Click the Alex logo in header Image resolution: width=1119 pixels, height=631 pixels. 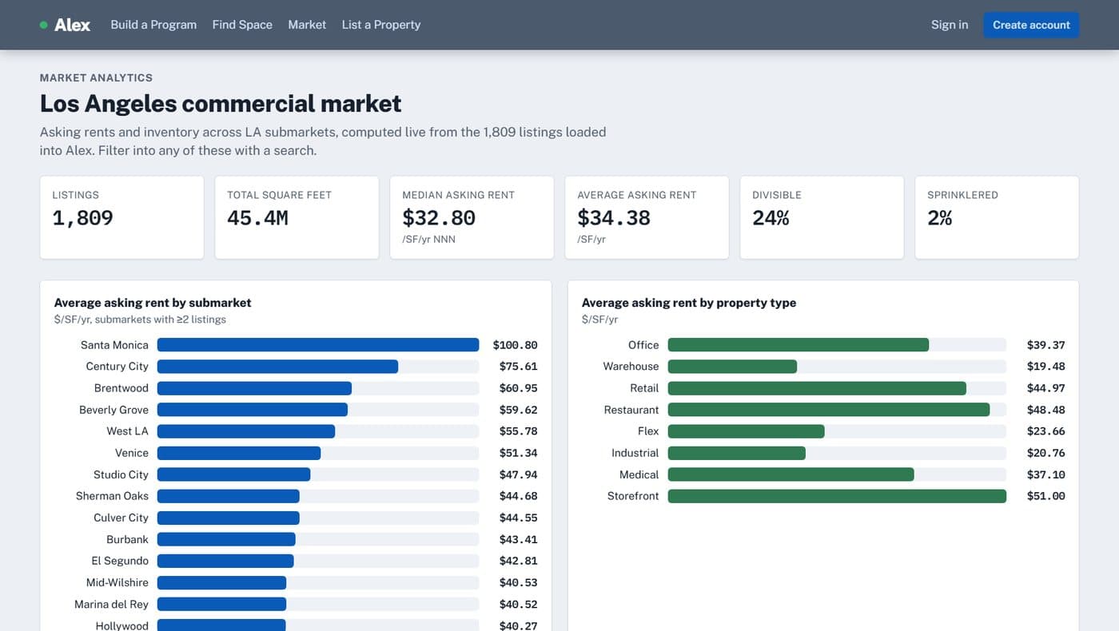point(65,25)
